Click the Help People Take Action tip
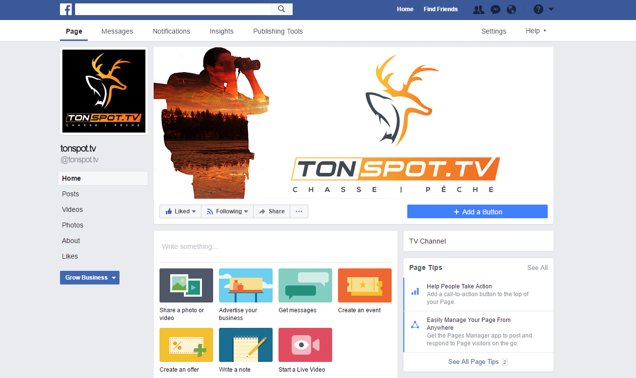This screenshot has width=636, height=378. [x=478, y=294]
